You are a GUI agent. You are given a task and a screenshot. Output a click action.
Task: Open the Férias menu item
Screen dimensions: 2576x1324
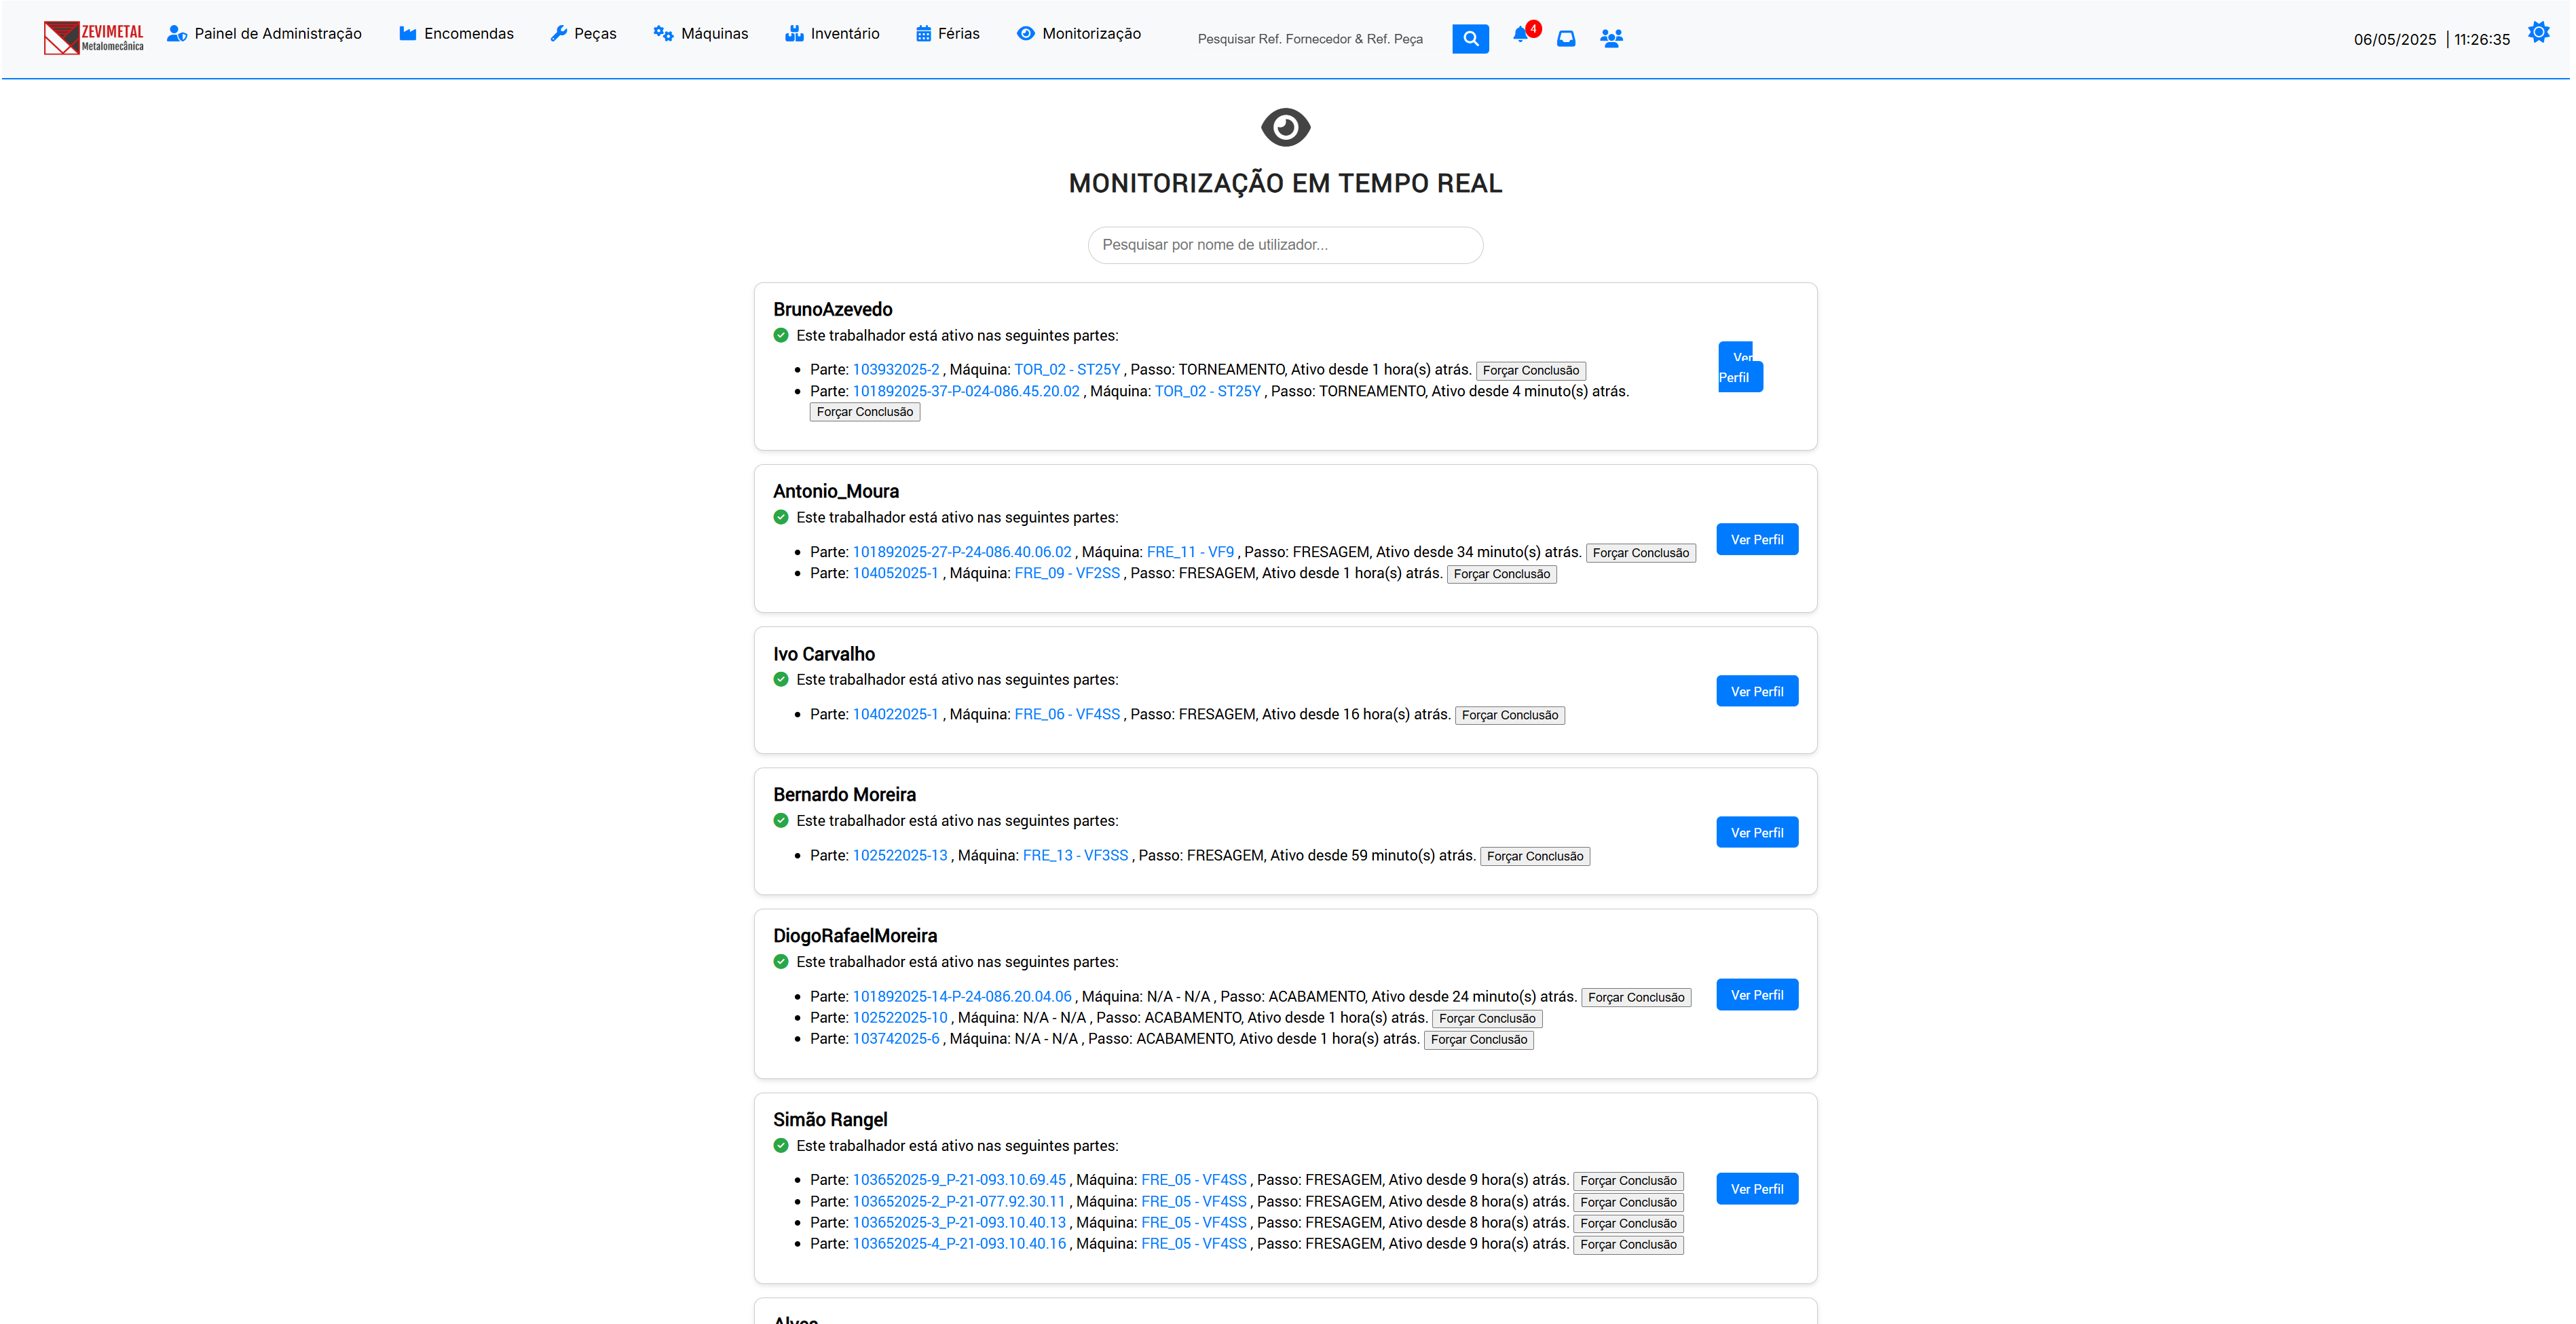947,34
